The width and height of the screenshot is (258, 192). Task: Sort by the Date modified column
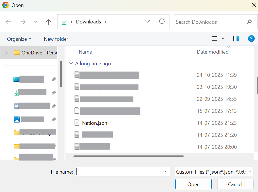pos(212,52)
